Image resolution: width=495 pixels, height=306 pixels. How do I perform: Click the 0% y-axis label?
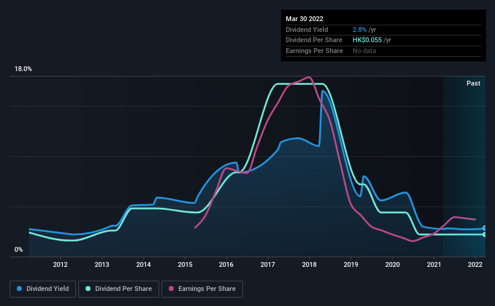[x=19, y=249]
